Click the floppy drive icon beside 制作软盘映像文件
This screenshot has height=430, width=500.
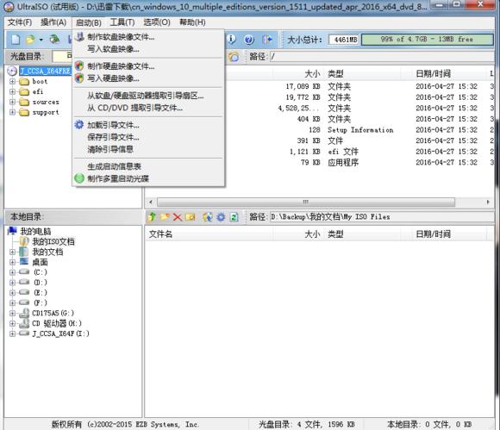pyautogui.click(x=79, y=37)
